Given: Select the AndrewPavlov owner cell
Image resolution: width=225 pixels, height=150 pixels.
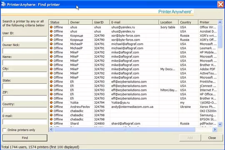Looking at the screenshot, I should 80,107.
